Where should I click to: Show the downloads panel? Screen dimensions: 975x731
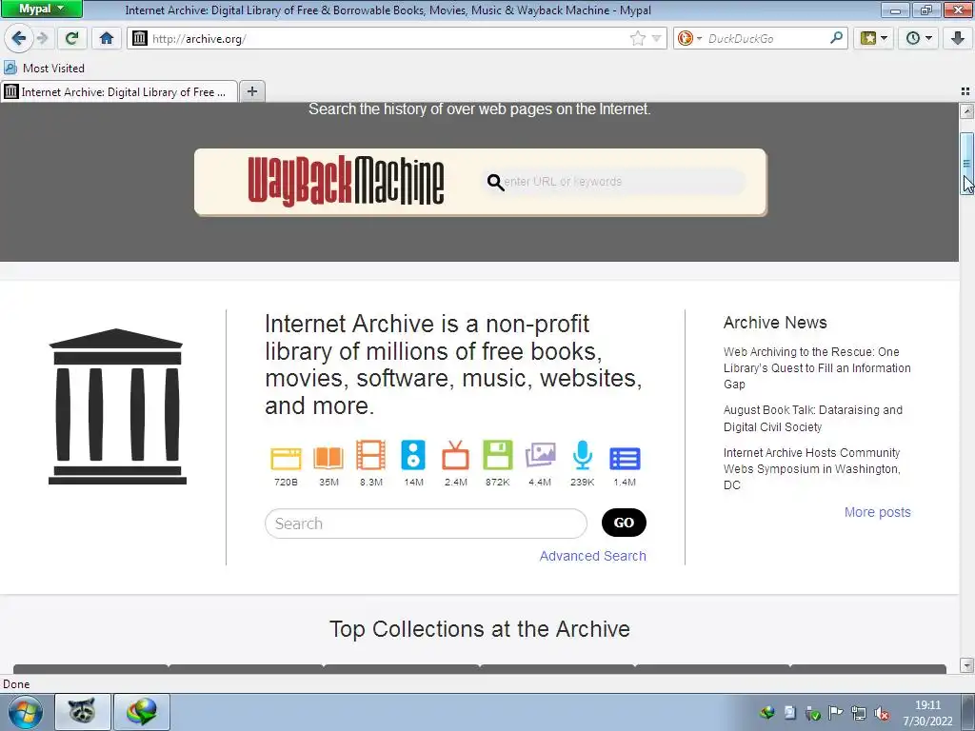(x=958, y=38)
